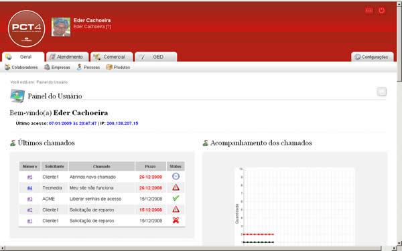Click the blue clock status icon for call #5

[176, 177]
